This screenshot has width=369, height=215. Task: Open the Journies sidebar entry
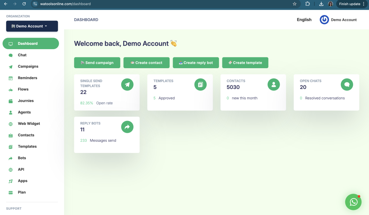click(26, 101)
